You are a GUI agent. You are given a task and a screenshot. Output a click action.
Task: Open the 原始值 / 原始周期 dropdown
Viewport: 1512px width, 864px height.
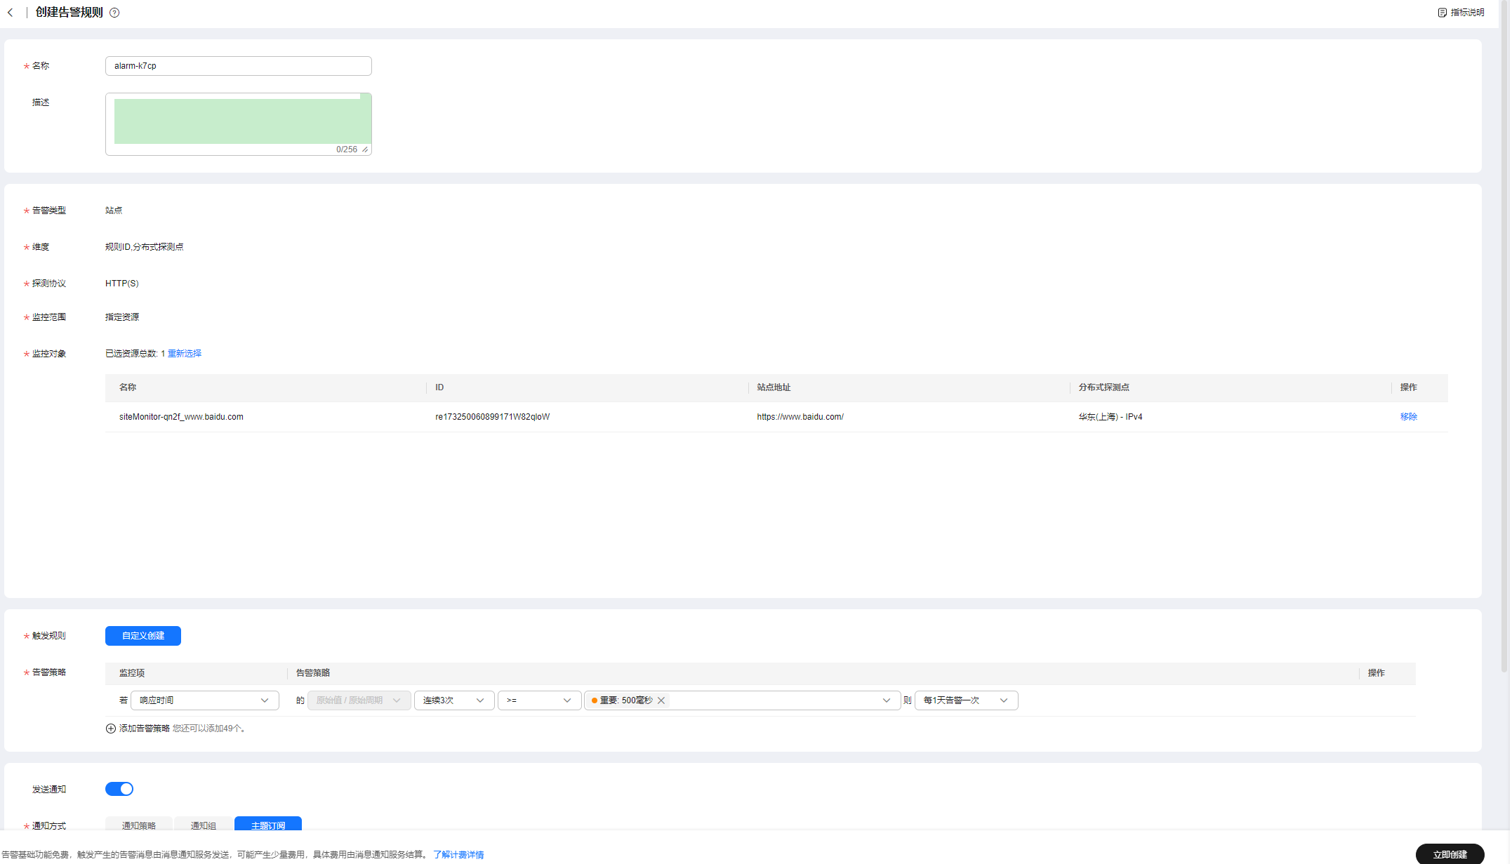coord(359,700)
